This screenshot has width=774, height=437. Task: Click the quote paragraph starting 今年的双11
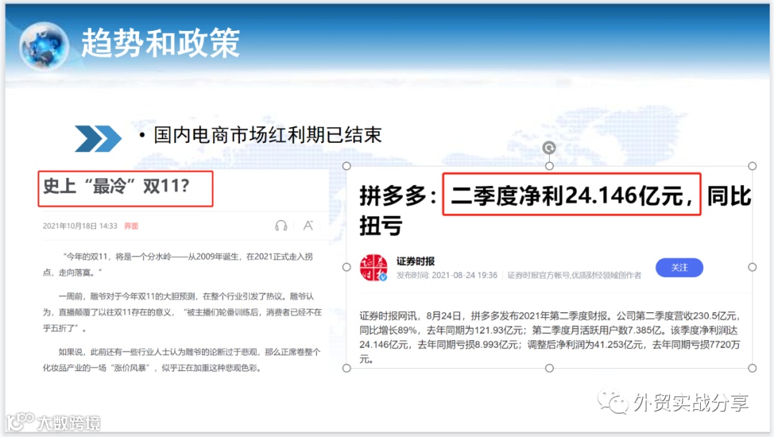click(x=178, y=265)
